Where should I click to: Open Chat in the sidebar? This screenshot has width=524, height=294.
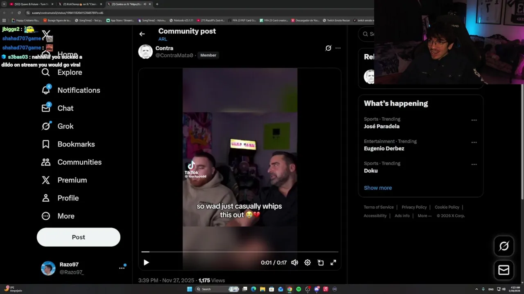click(57, 108)
